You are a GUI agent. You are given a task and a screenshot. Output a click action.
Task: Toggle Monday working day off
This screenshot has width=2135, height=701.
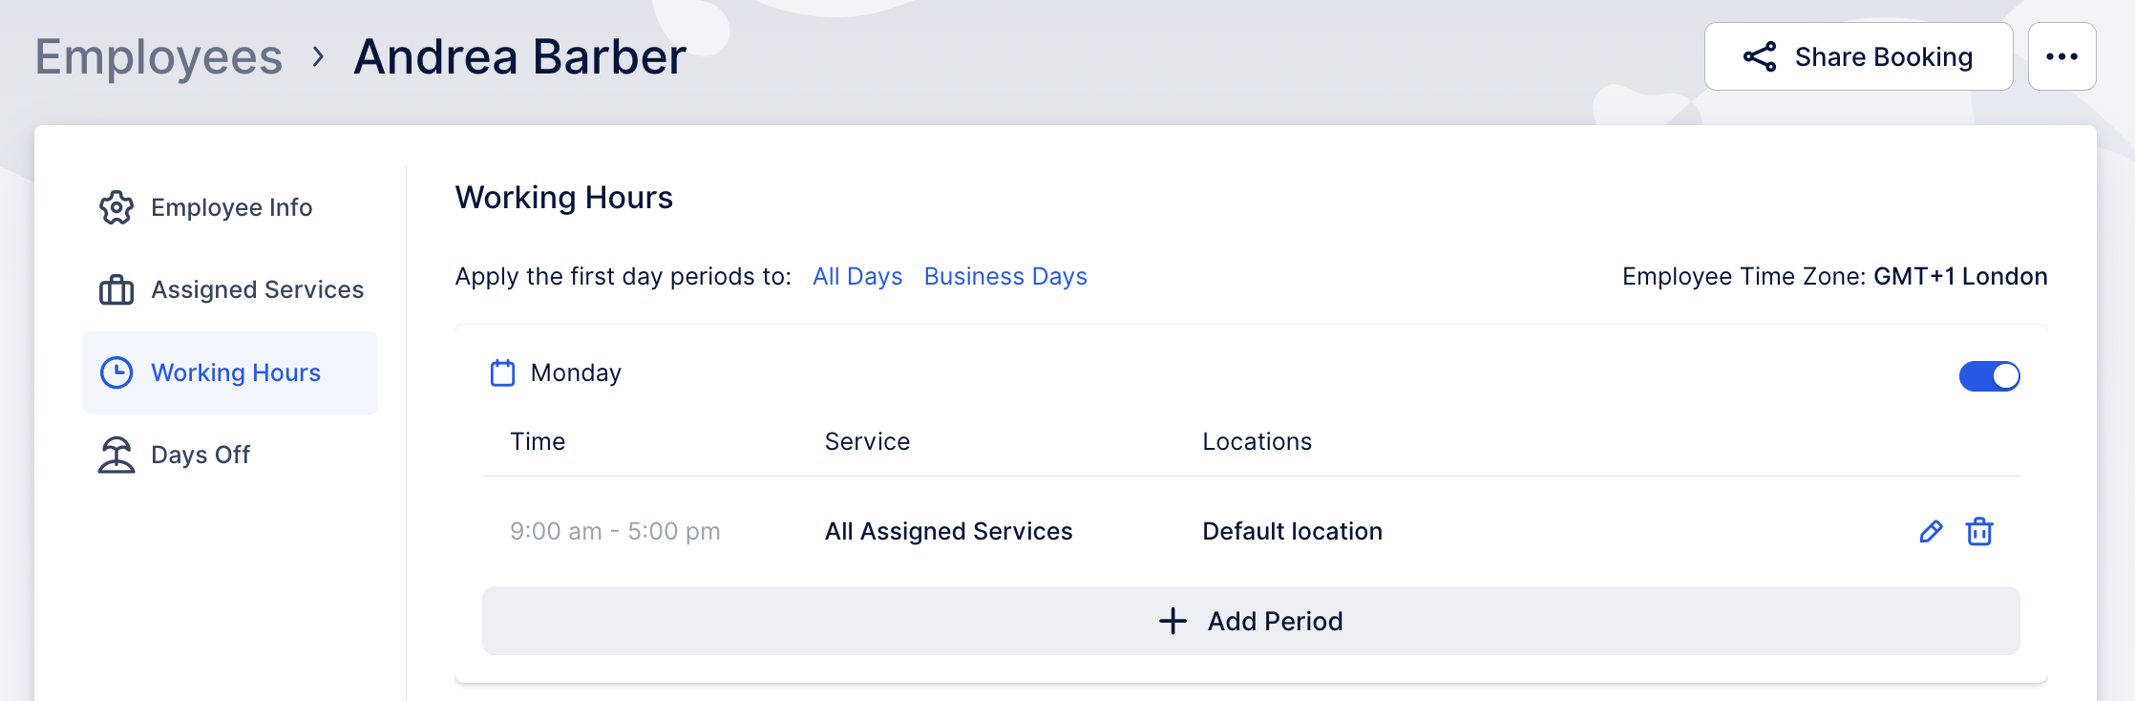point(1989,376)
